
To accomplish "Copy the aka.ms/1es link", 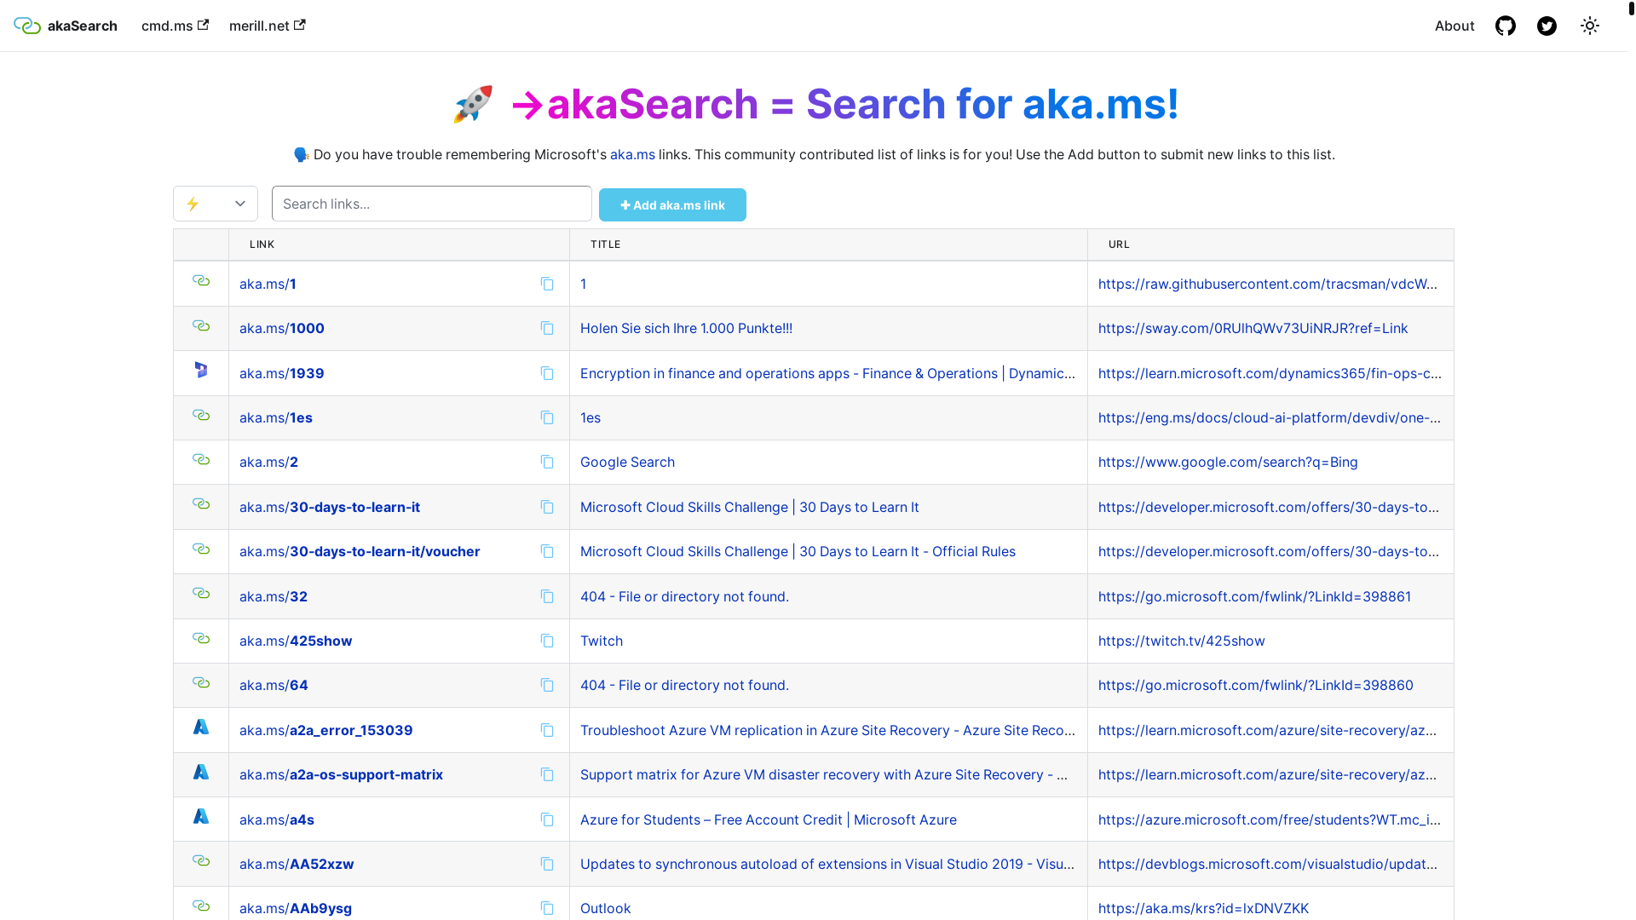I will [x=547, y=417].
